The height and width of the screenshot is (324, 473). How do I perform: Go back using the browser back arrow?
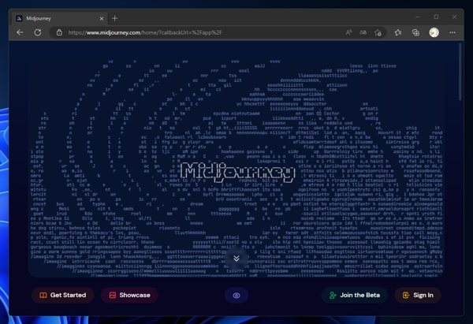[x=20, y=32]
